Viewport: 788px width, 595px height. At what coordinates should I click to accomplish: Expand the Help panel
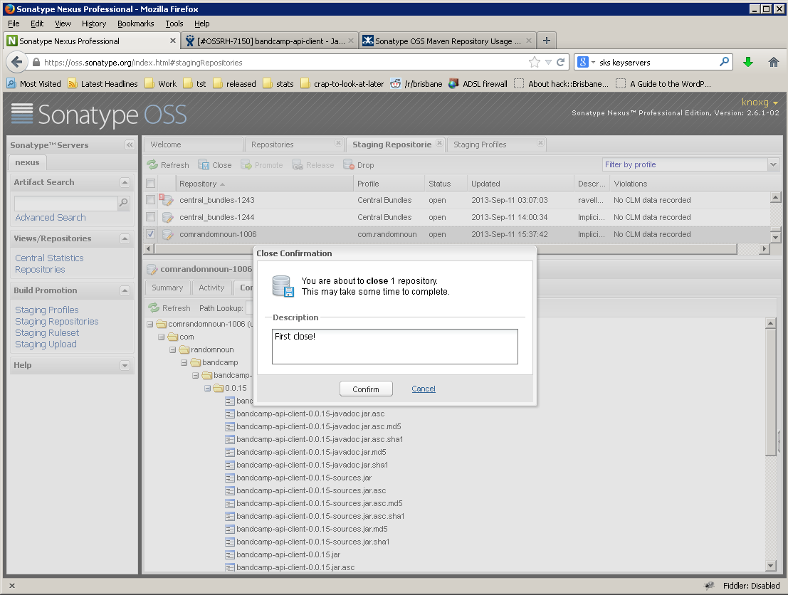pyautogui.click(x=125, y=366)
